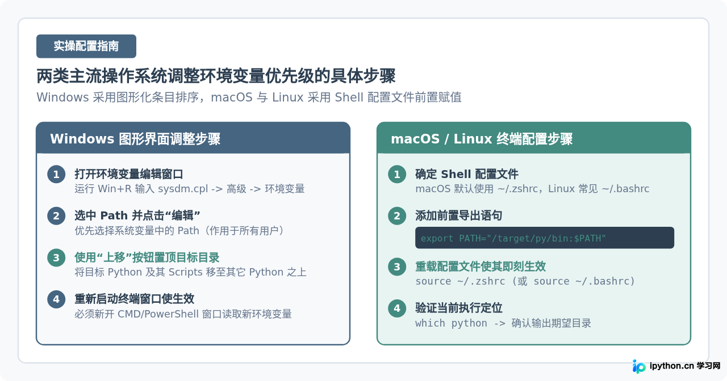
Task: Select the macOS / Linux 终端配置步骤 header
Action: point(534,138)
